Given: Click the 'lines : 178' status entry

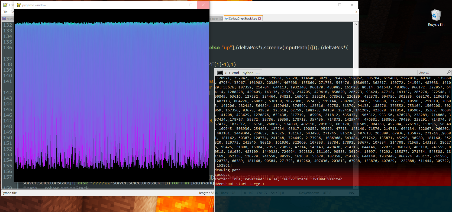Looking at the screenshot, I should 228,193.
